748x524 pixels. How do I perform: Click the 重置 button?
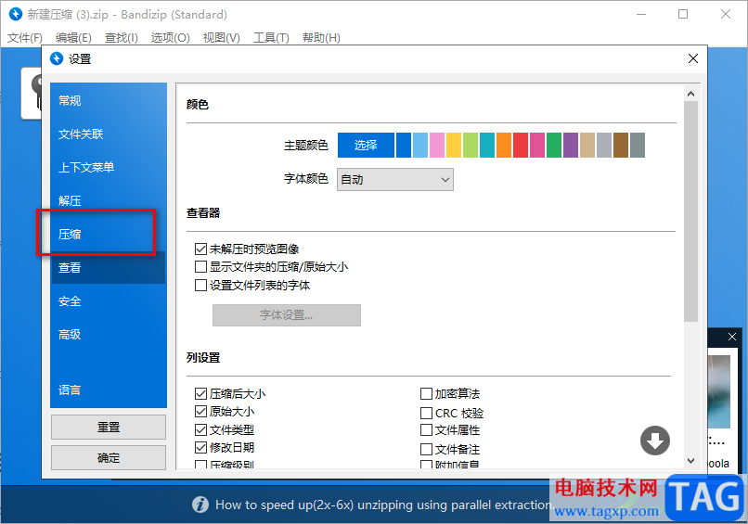(109, 428)
